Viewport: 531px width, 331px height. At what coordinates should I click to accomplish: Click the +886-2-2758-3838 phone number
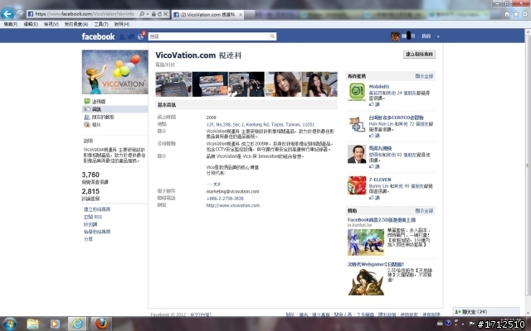tap(225, 199)
